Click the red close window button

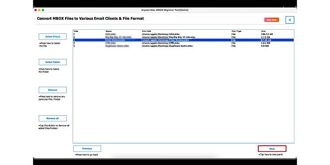click(x=35, y=10)
